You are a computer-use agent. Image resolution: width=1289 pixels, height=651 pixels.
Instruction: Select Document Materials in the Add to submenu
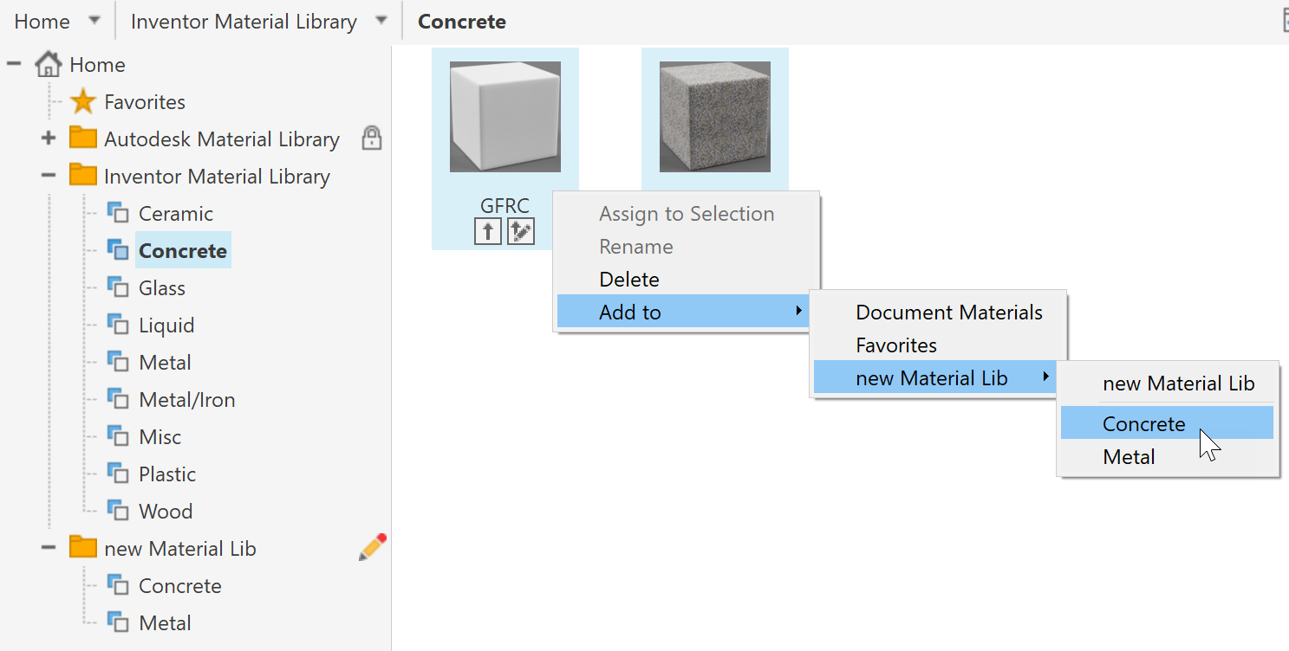(x=948, y=313)
